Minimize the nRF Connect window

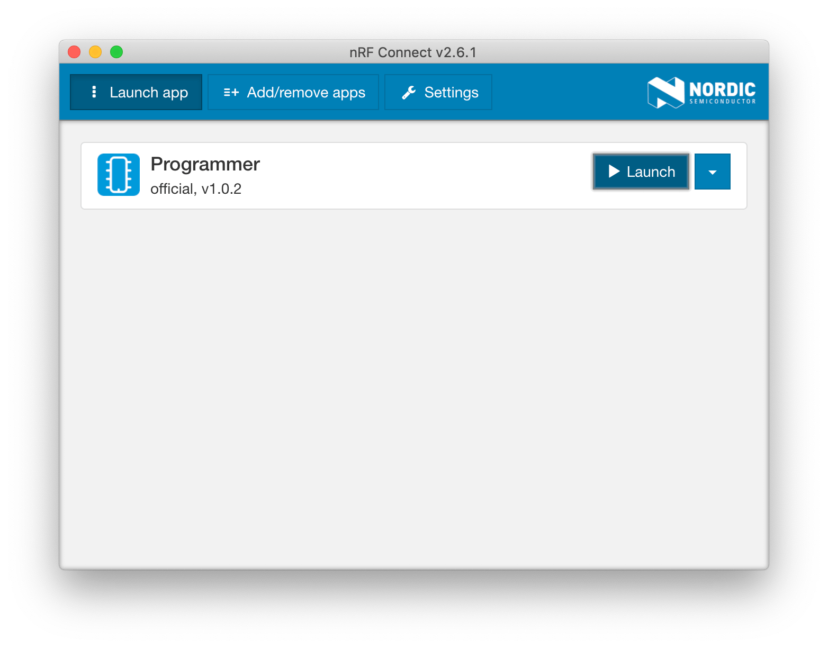(95, 52)
